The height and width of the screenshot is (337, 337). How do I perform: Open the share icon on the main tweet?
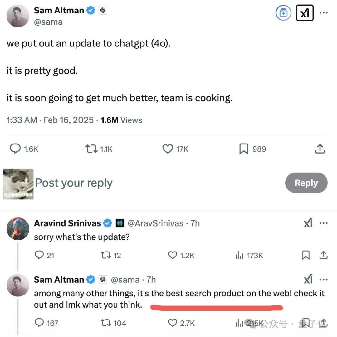coord(320,149)
